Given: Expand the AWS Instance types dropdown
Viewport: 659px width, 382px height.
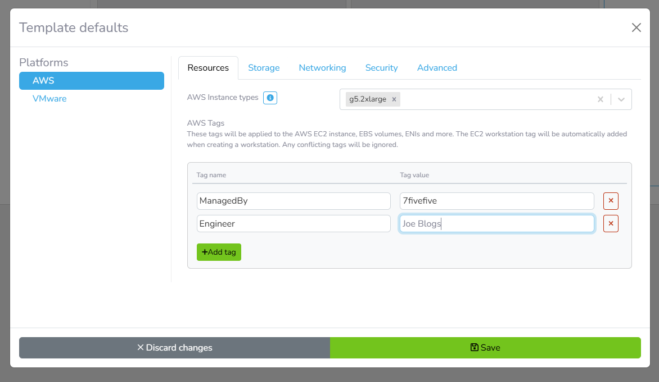Looking at the screenshot, I should tap(621, 99).
